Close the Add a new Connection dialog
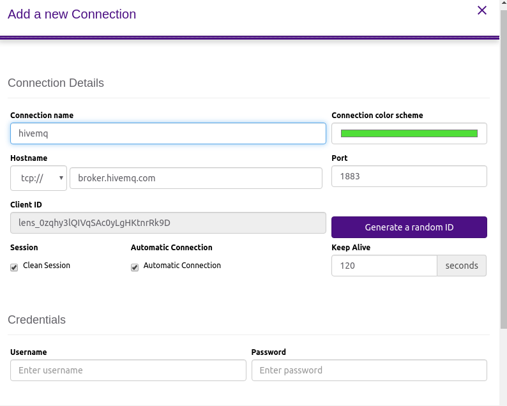507x406 pixels. [482, 10]
